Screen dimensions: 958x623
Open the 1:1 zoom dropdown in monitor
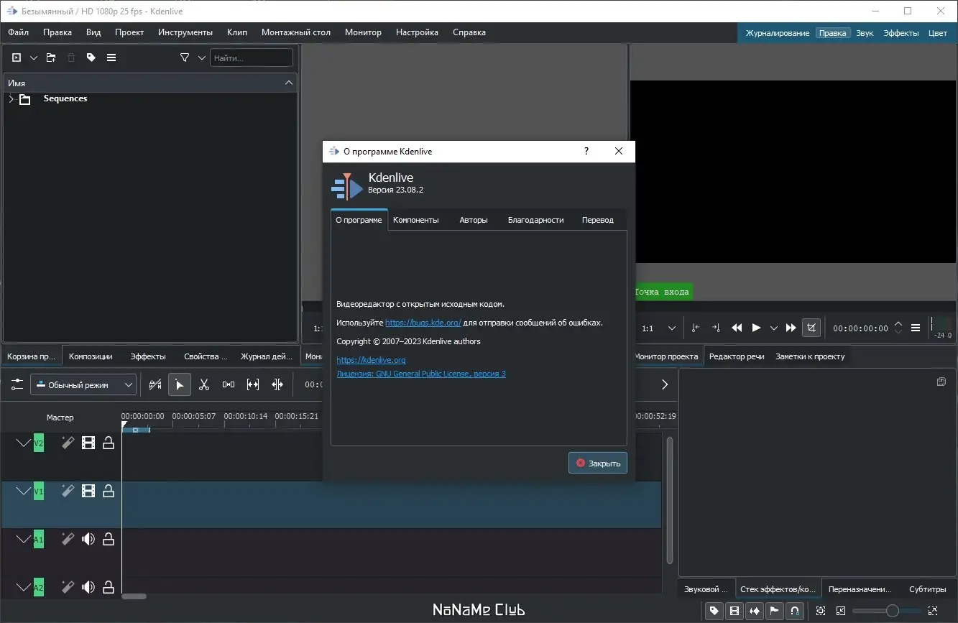click(x=658, y=328)
